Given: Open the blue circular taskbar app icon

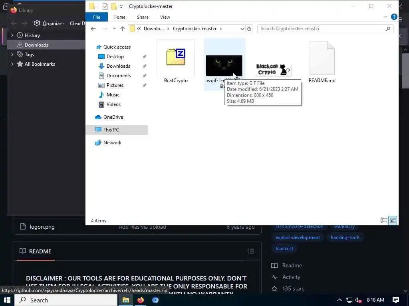Looking at the screenshot, I should coord(155,300).
